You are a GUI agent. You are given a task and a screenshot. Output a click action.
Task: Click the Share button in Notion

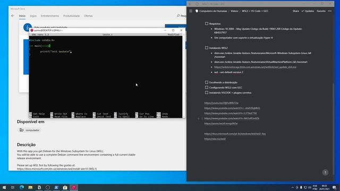[295, 11]
